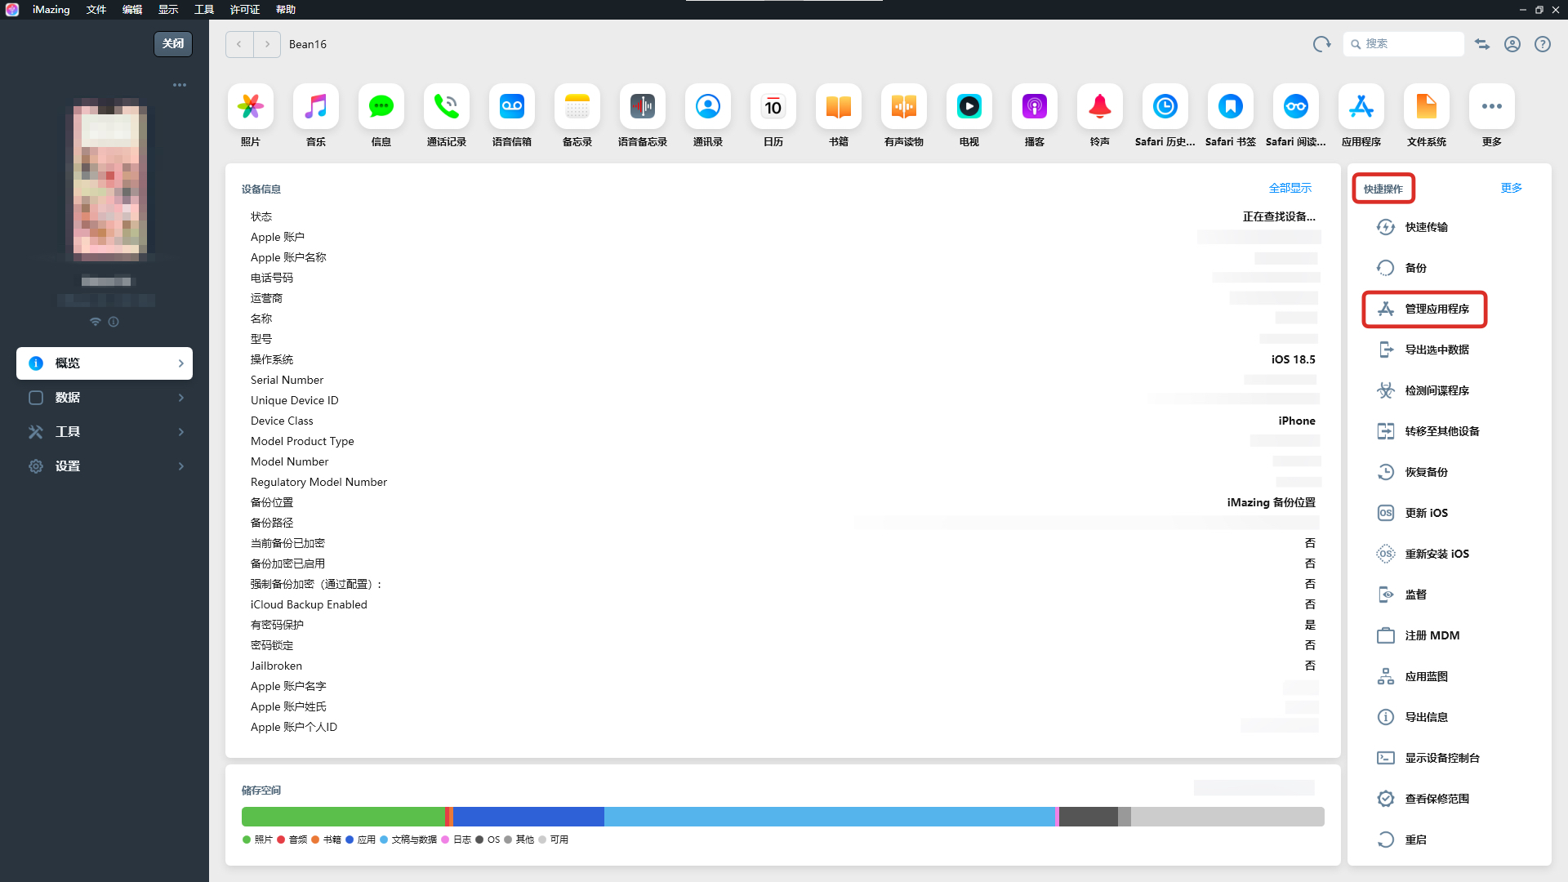Open the 音乐 (Music) icon

coord(316,106)
